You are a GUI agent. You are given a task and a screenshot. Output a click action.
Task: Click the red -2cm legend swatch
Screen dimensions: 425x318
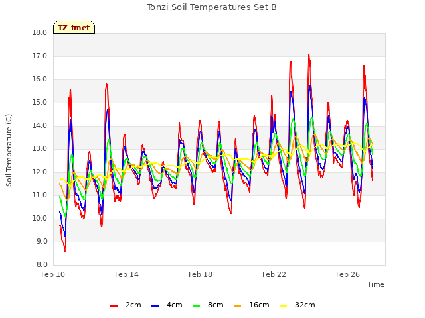[114, 306]
